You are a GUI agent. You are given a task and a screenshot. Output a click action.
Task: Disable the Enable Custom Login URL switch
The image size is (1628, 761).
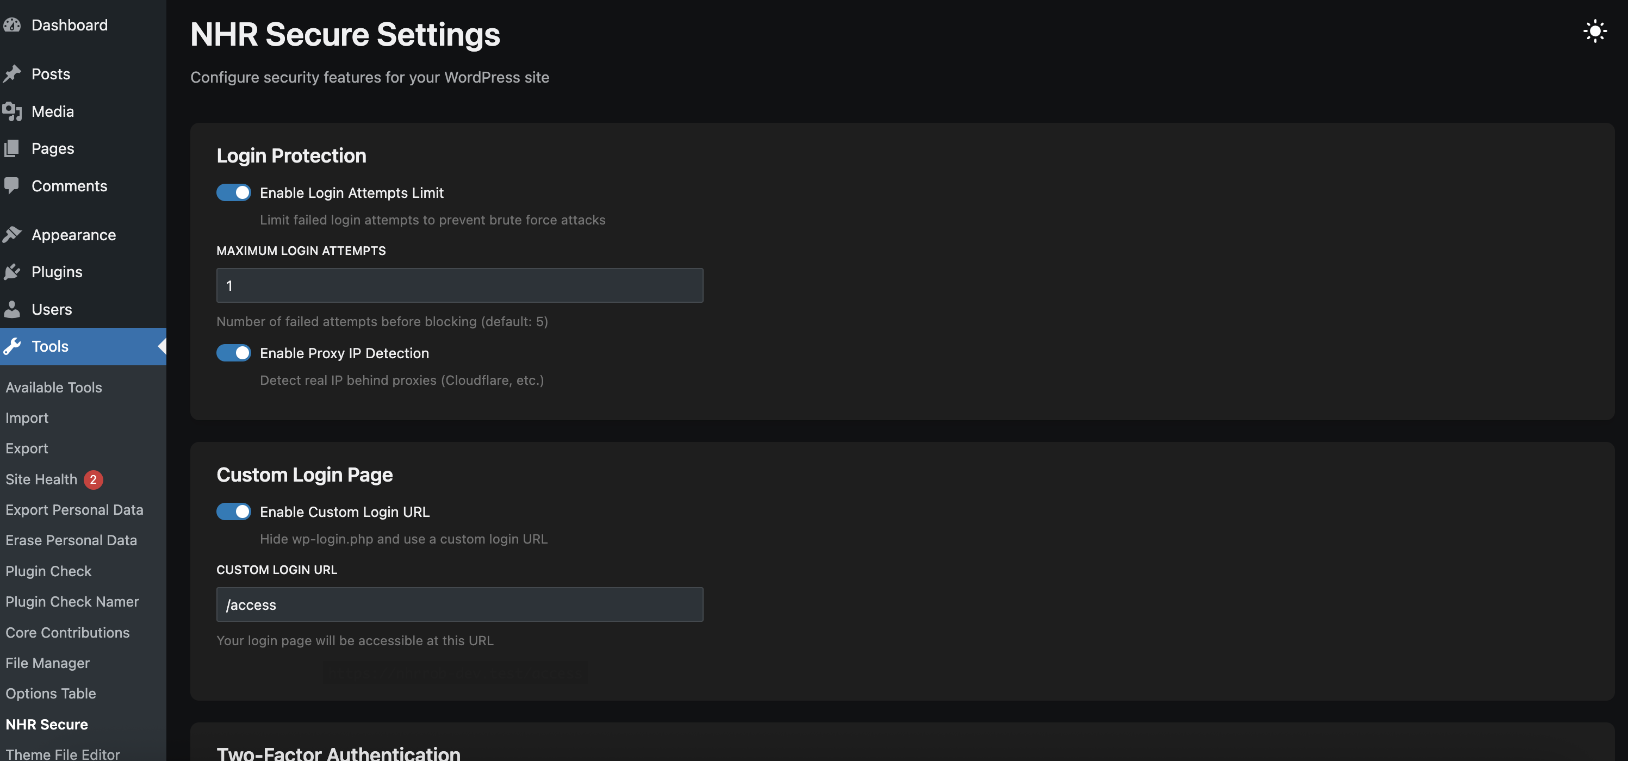[x=233, y=512]
